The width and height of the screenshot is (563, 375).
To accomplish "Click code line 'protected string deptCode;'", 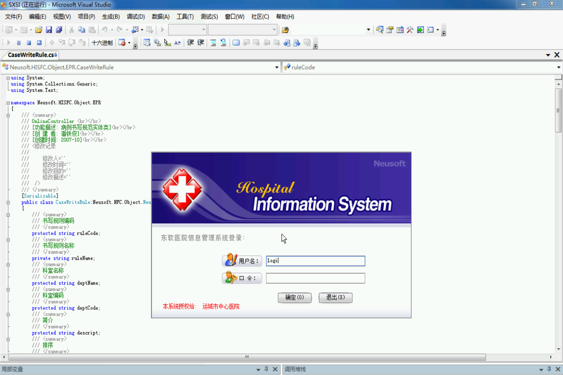I will point(66,308).
